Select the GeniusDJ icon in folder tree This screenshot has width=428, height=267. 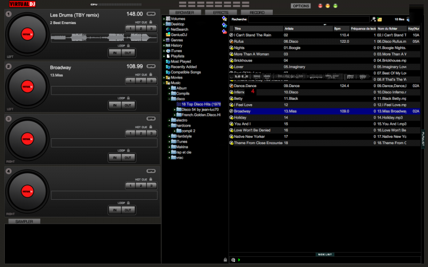[168, 35]
